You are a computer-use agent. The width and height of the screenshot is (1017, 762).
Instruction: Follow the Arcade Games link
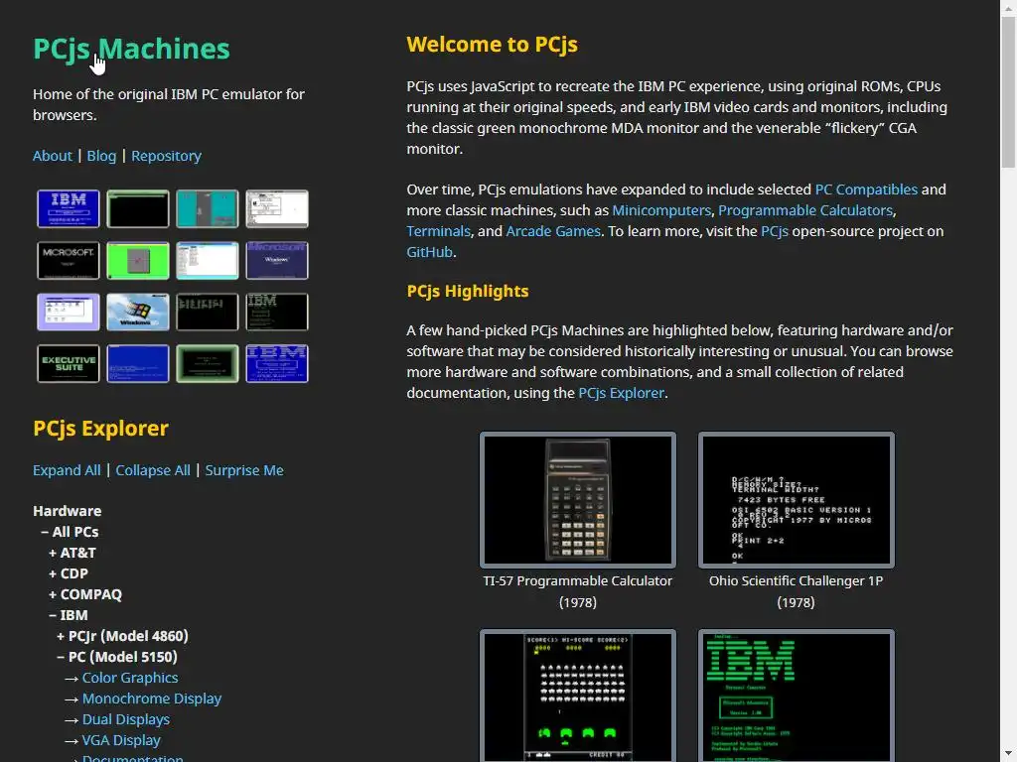(x=553, y=230)
